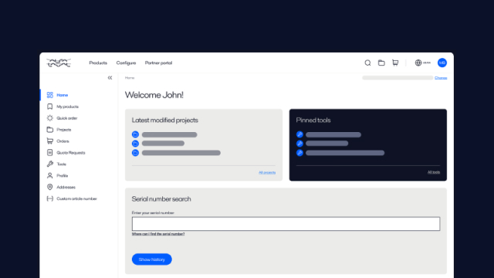
Task: Click the Change link at top right
Action: (x=441, y=77)
